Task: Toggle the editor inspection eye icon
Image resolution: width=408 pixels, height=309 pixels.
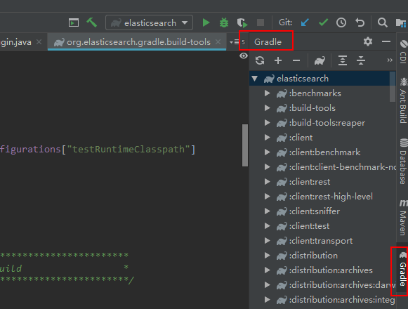Action: tap(244, 55)
